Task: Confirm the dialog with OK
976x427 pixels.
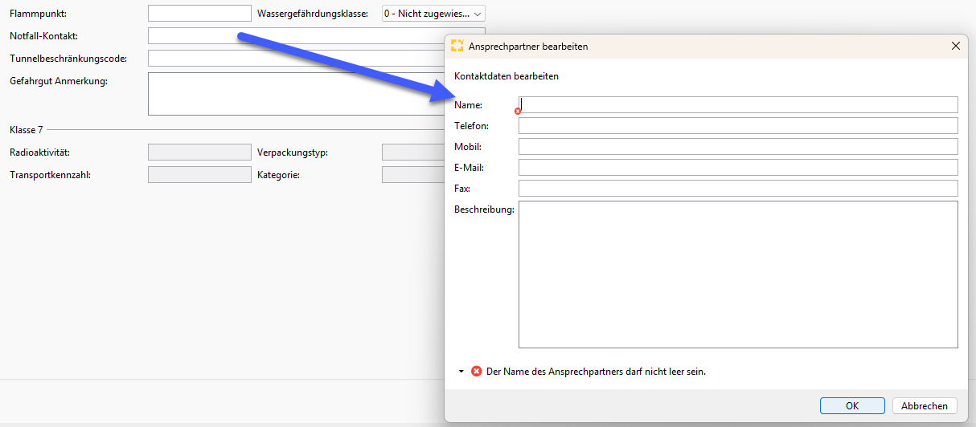Action: 852,406
